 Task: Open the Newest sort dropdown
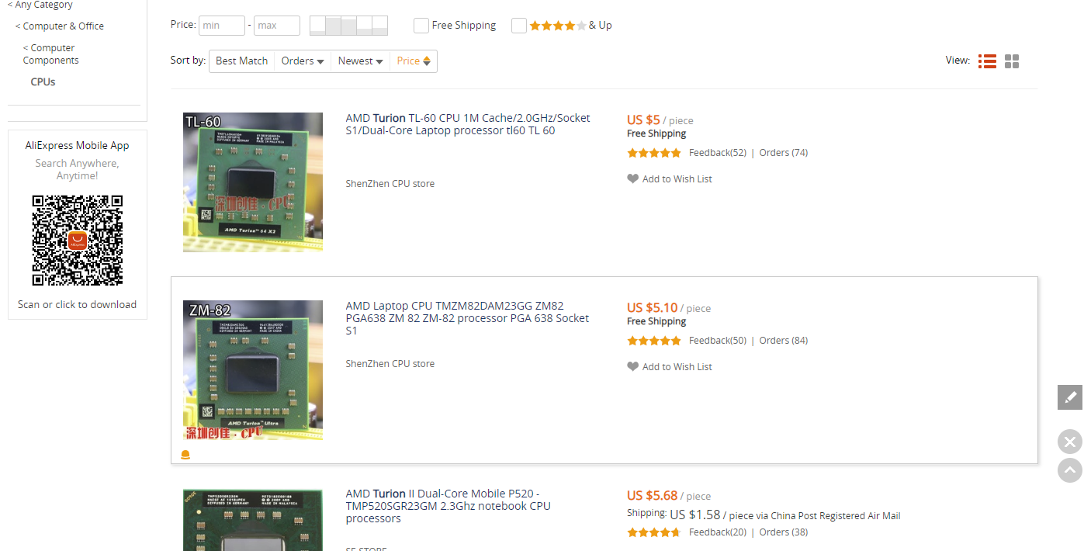click(361, 61)
